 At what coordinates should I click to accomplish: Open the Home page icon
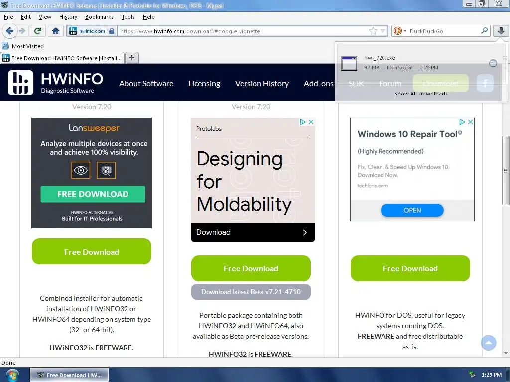[56, 31]
